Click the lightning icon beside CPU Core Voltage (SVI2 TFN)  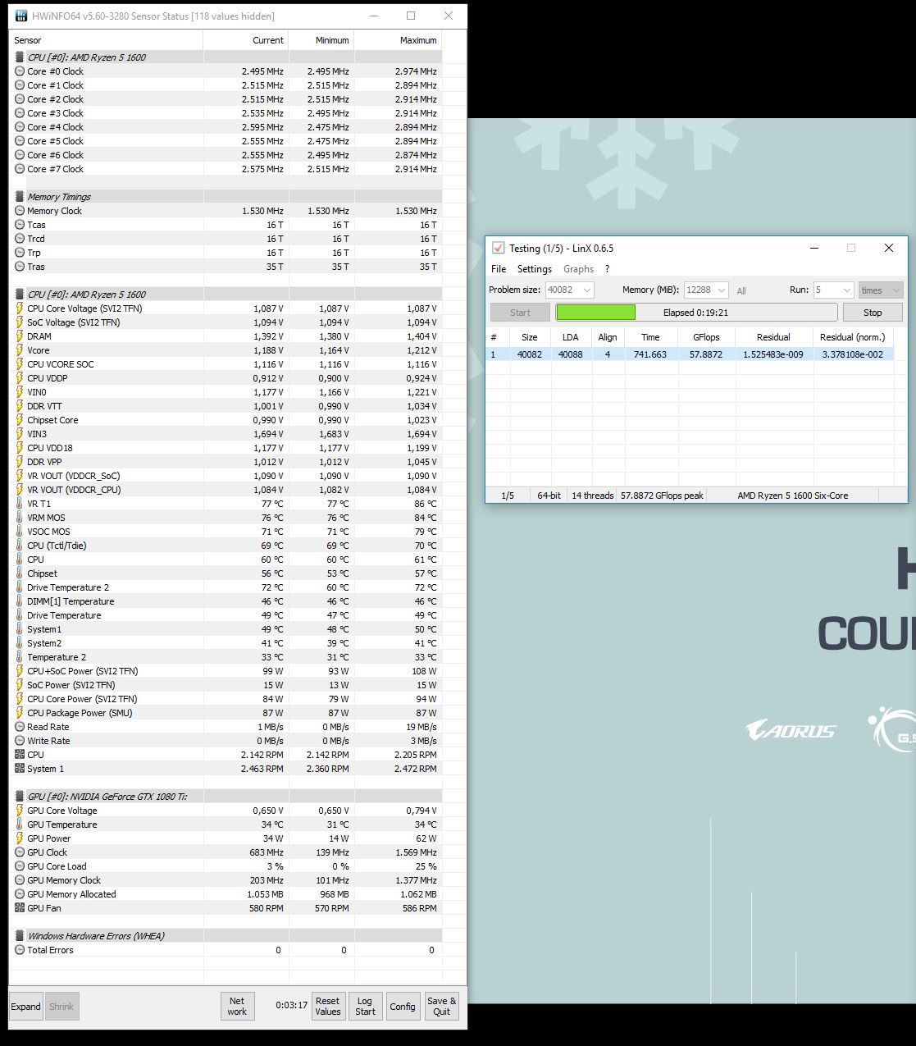click(20, 308)
